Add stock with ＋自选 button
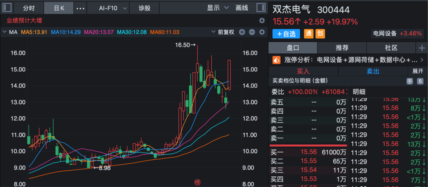The width and height of the screenshot is (428, 187). [286, 34]
